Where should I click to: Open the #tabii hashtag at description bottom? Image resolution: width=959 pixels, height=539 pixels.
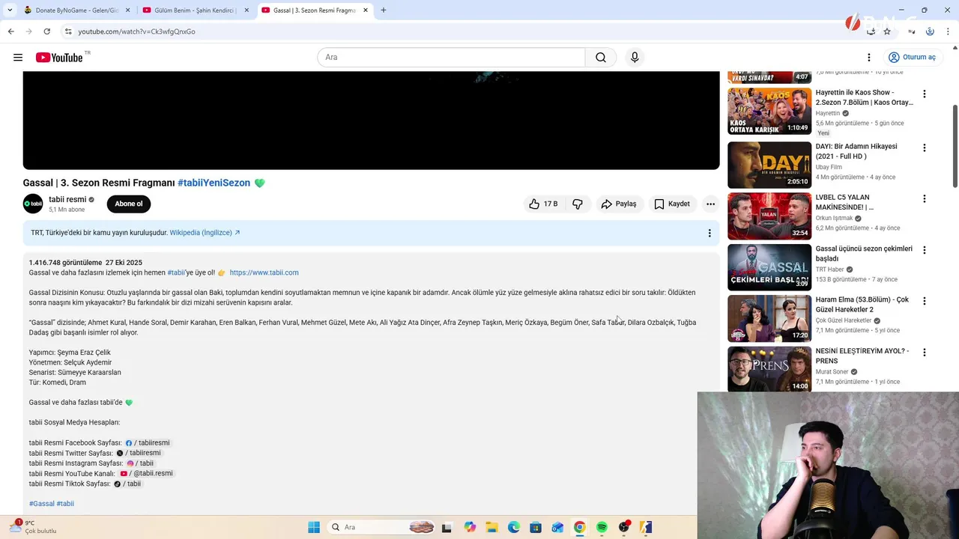pos(65,504)
